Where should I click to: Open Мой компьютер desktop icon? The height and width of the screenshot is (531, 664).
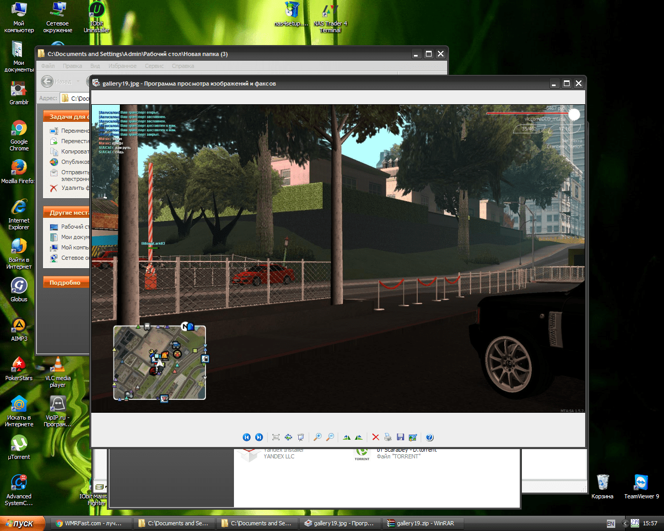pos(19,17)
